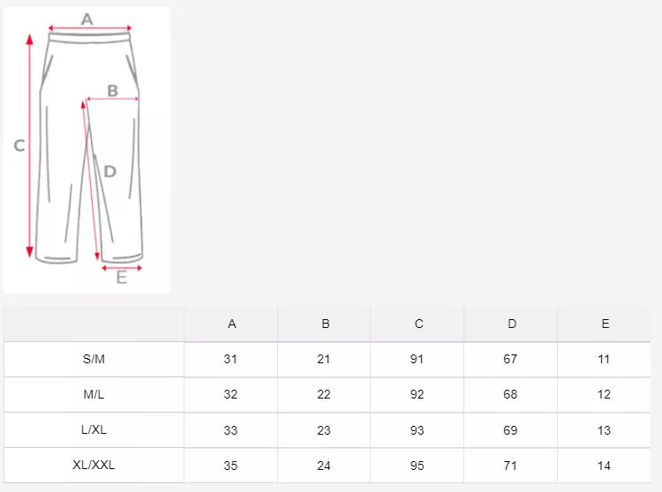Click the column A table header

coord(231,324)
